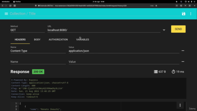Select the Connection: keep-alive header line
Screen dimensions: 197x111
(x=25, y=94)
